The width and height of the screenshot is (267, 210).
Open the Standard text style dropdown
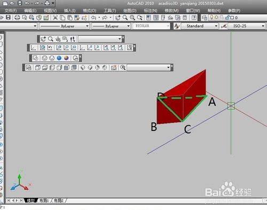pyautogui.click(x=216, y=26)
